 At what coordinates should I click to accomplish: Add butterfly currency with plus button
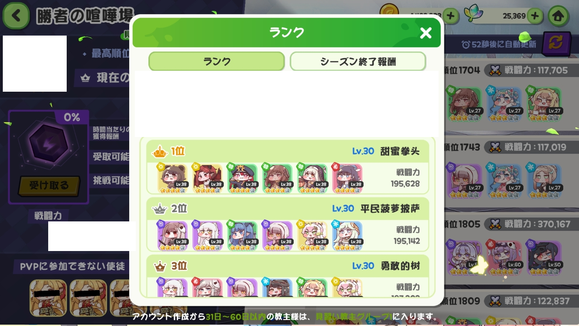(535, 16)
